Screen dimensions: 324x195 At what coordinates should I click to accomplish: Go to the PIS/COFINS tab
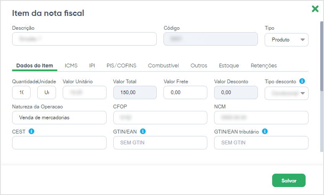[121, 66]
